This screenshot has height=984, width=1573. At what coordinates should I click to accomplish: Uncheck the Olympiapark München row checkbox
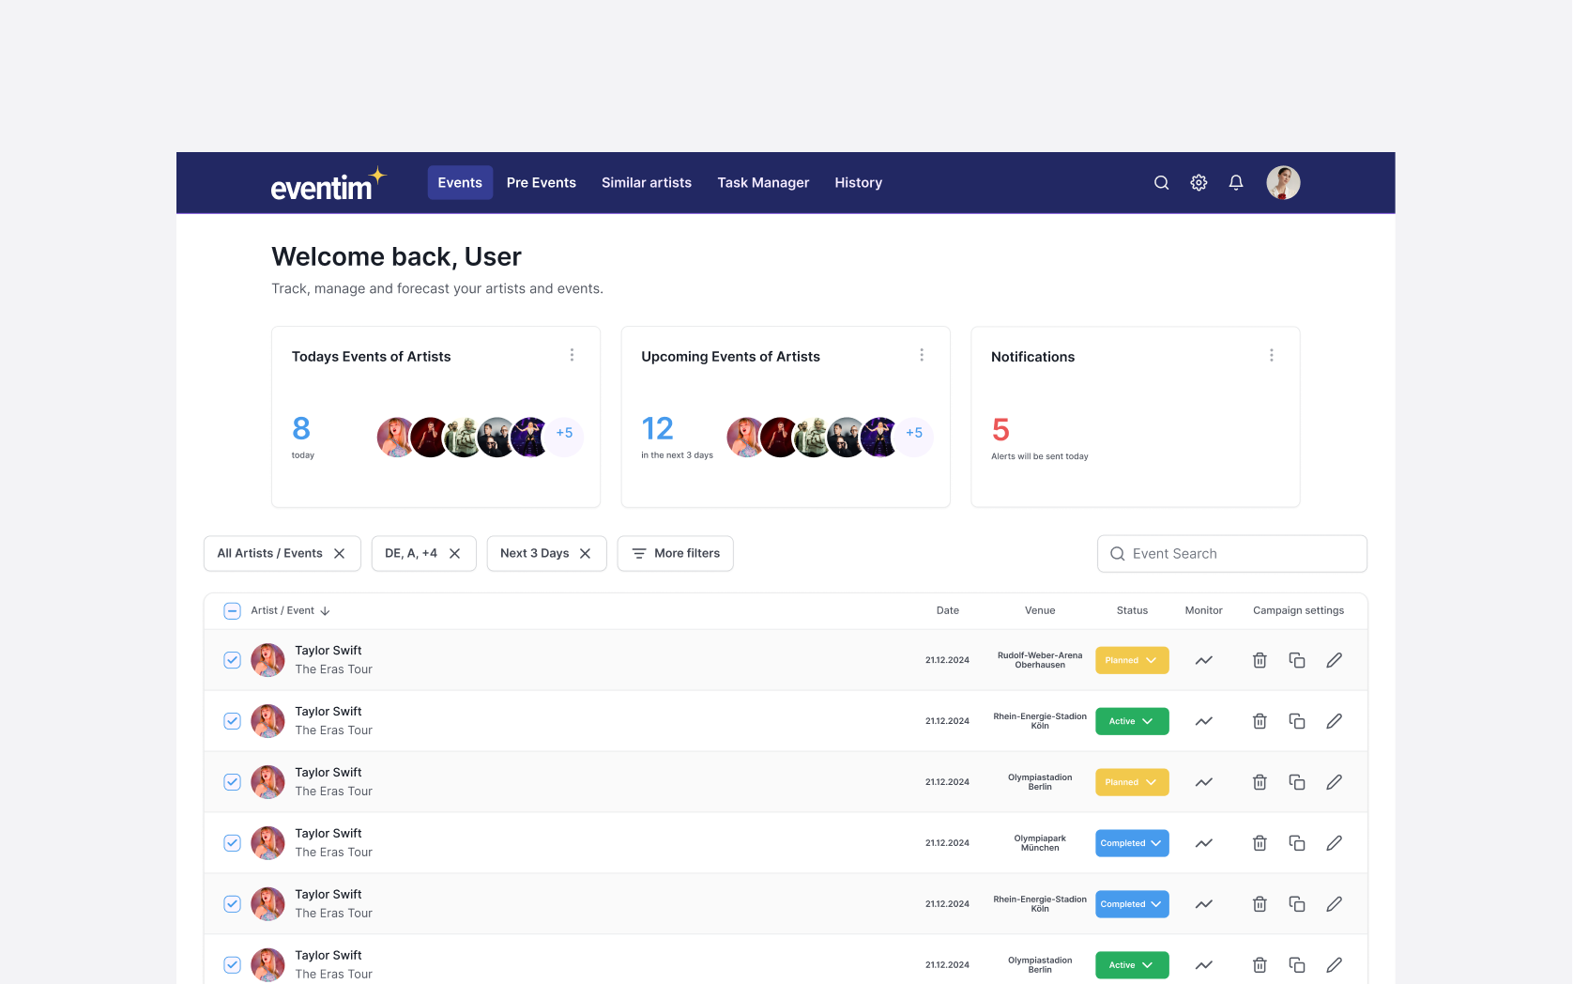(x=233, y=843)
